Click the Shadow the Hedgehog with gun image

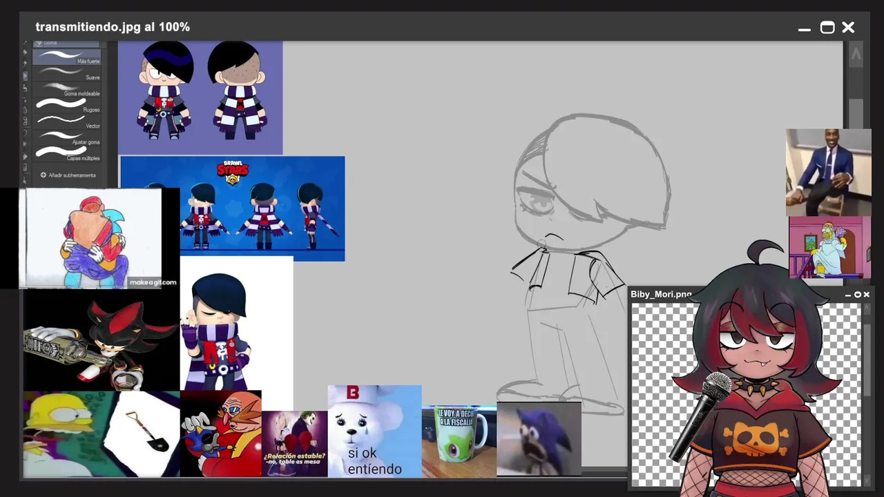pos(102,340)
